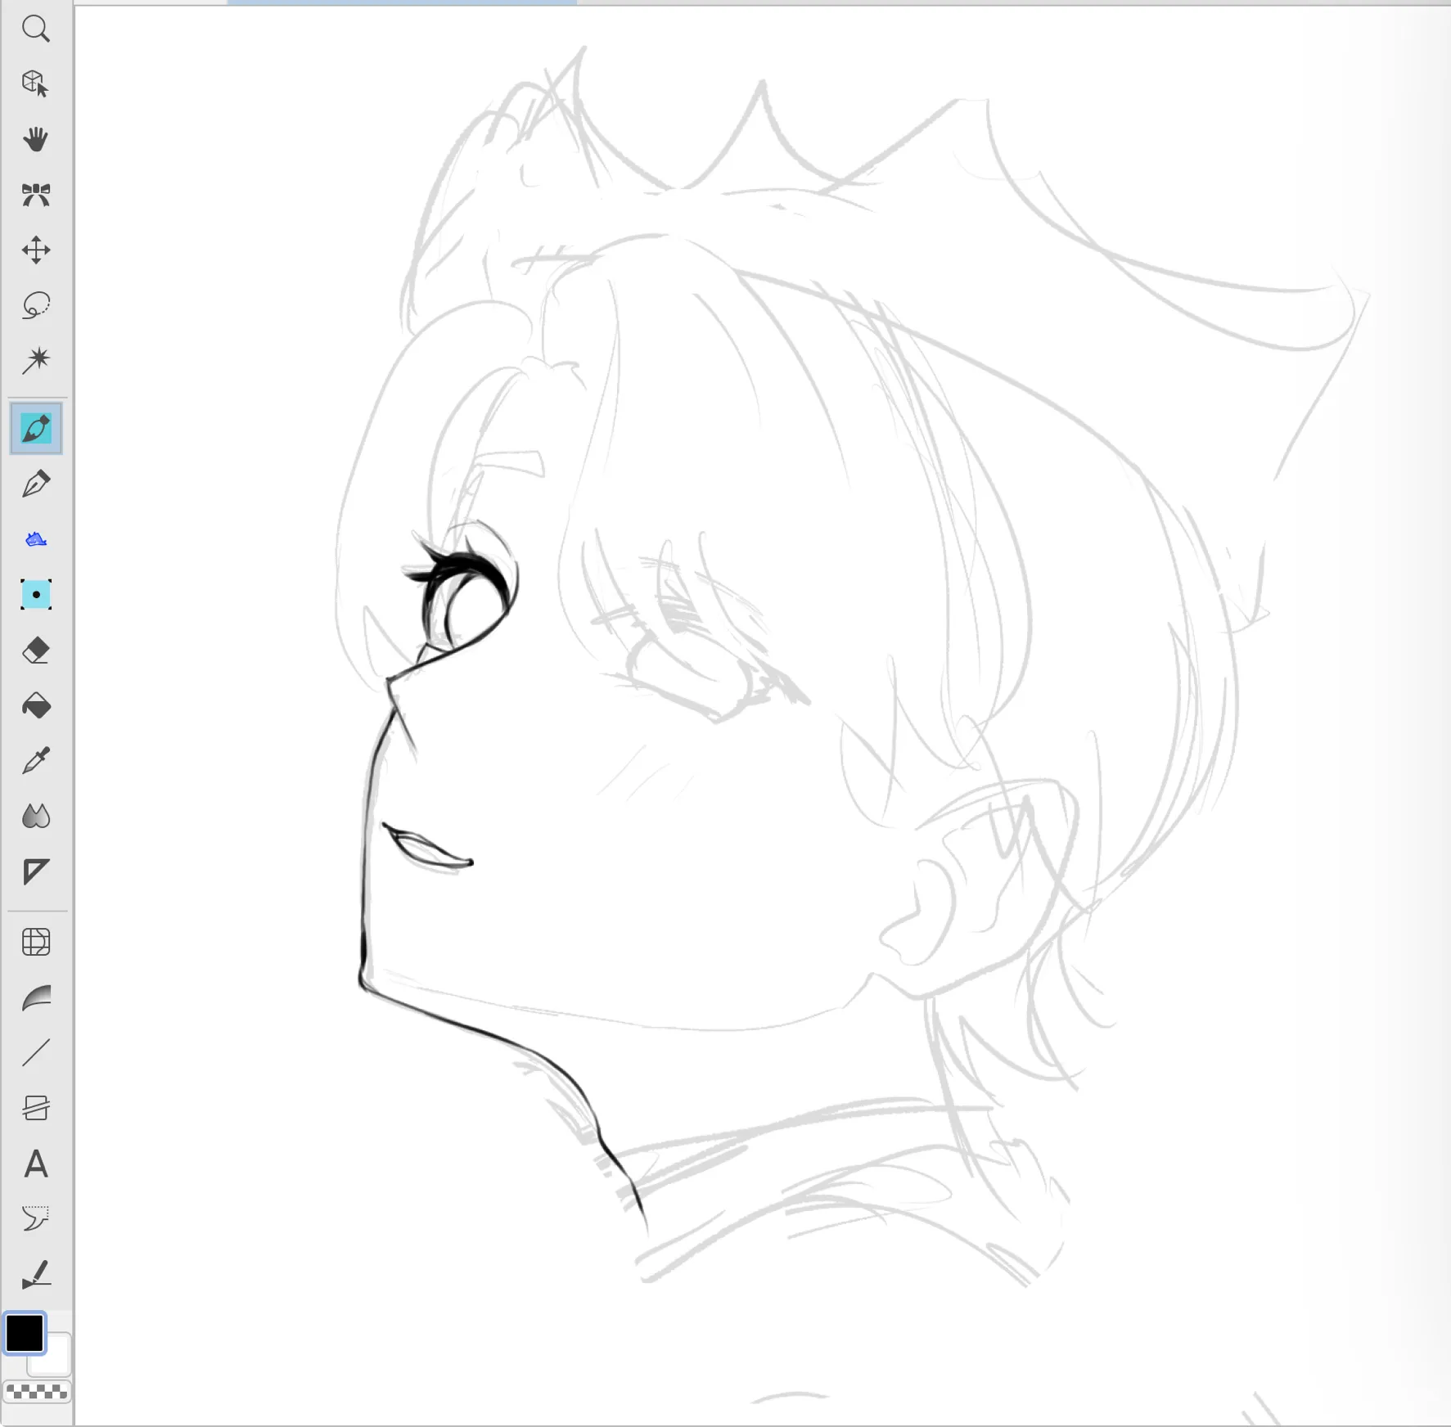
Task: Select the blue creature custom tool
Action: coord(36,539)
